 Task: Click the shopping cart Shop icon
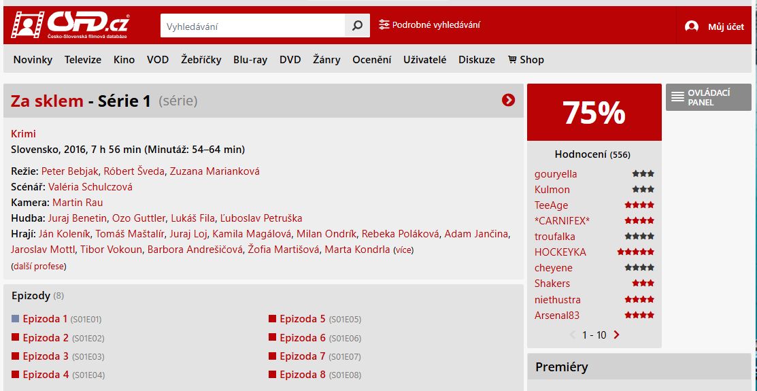[512, 59]
